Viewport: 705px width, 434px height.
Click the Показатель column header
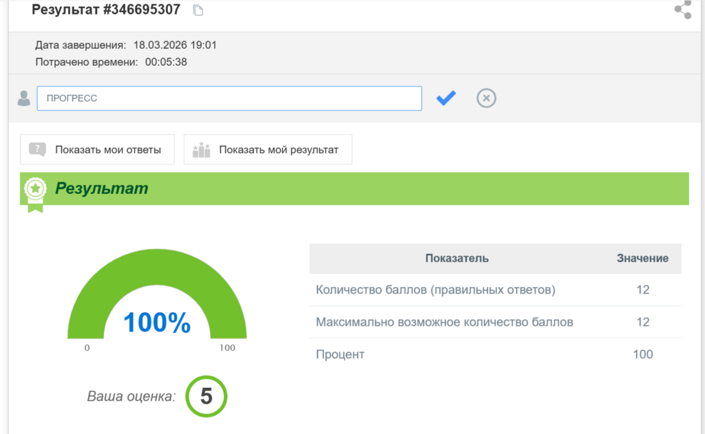click(456, 259)
